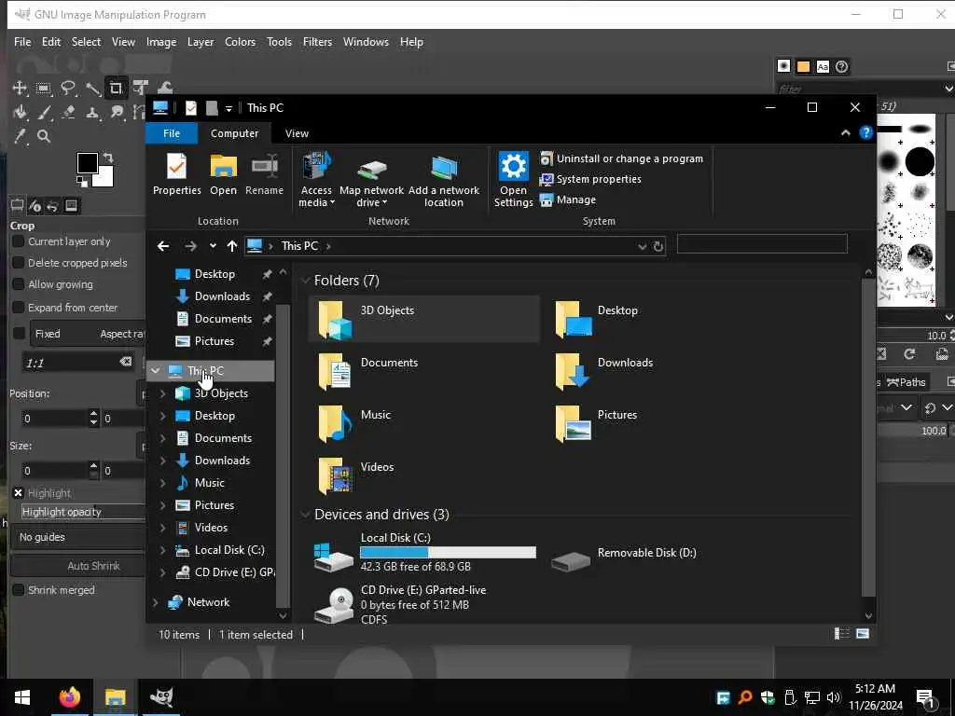Refresh the Explorer address bar

658,246
